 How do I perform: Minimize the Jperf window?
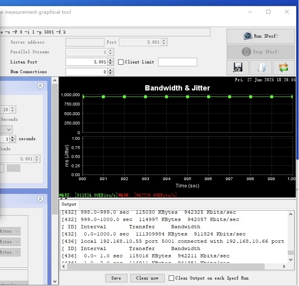[250, 12]
